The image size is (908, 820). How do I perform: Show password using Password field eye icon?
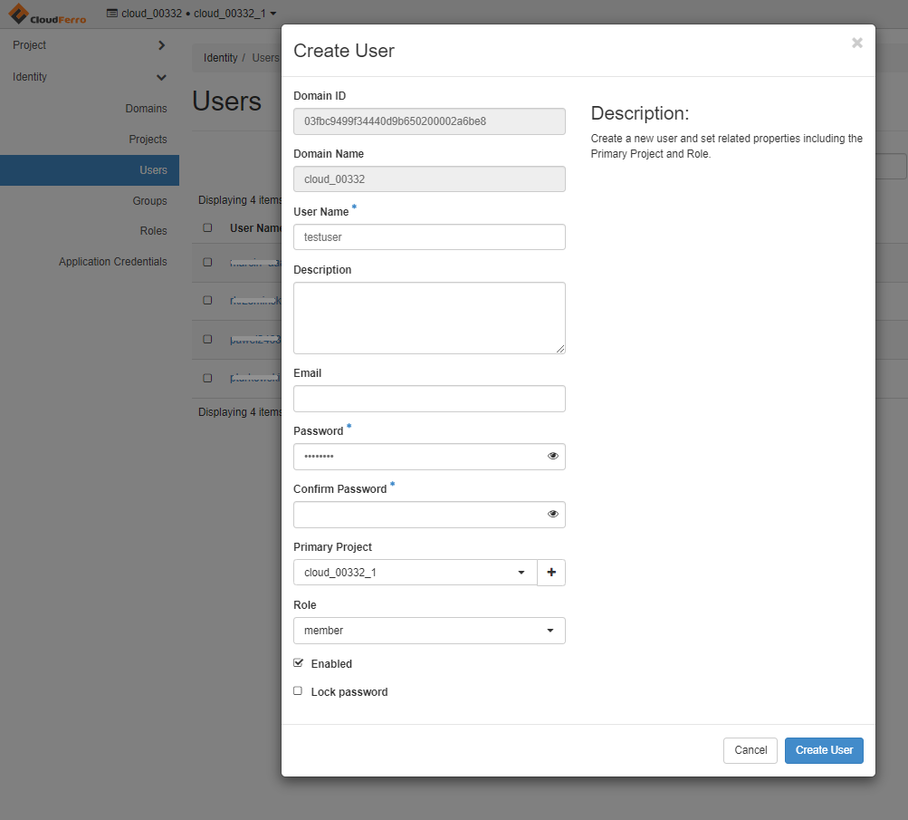553,457
